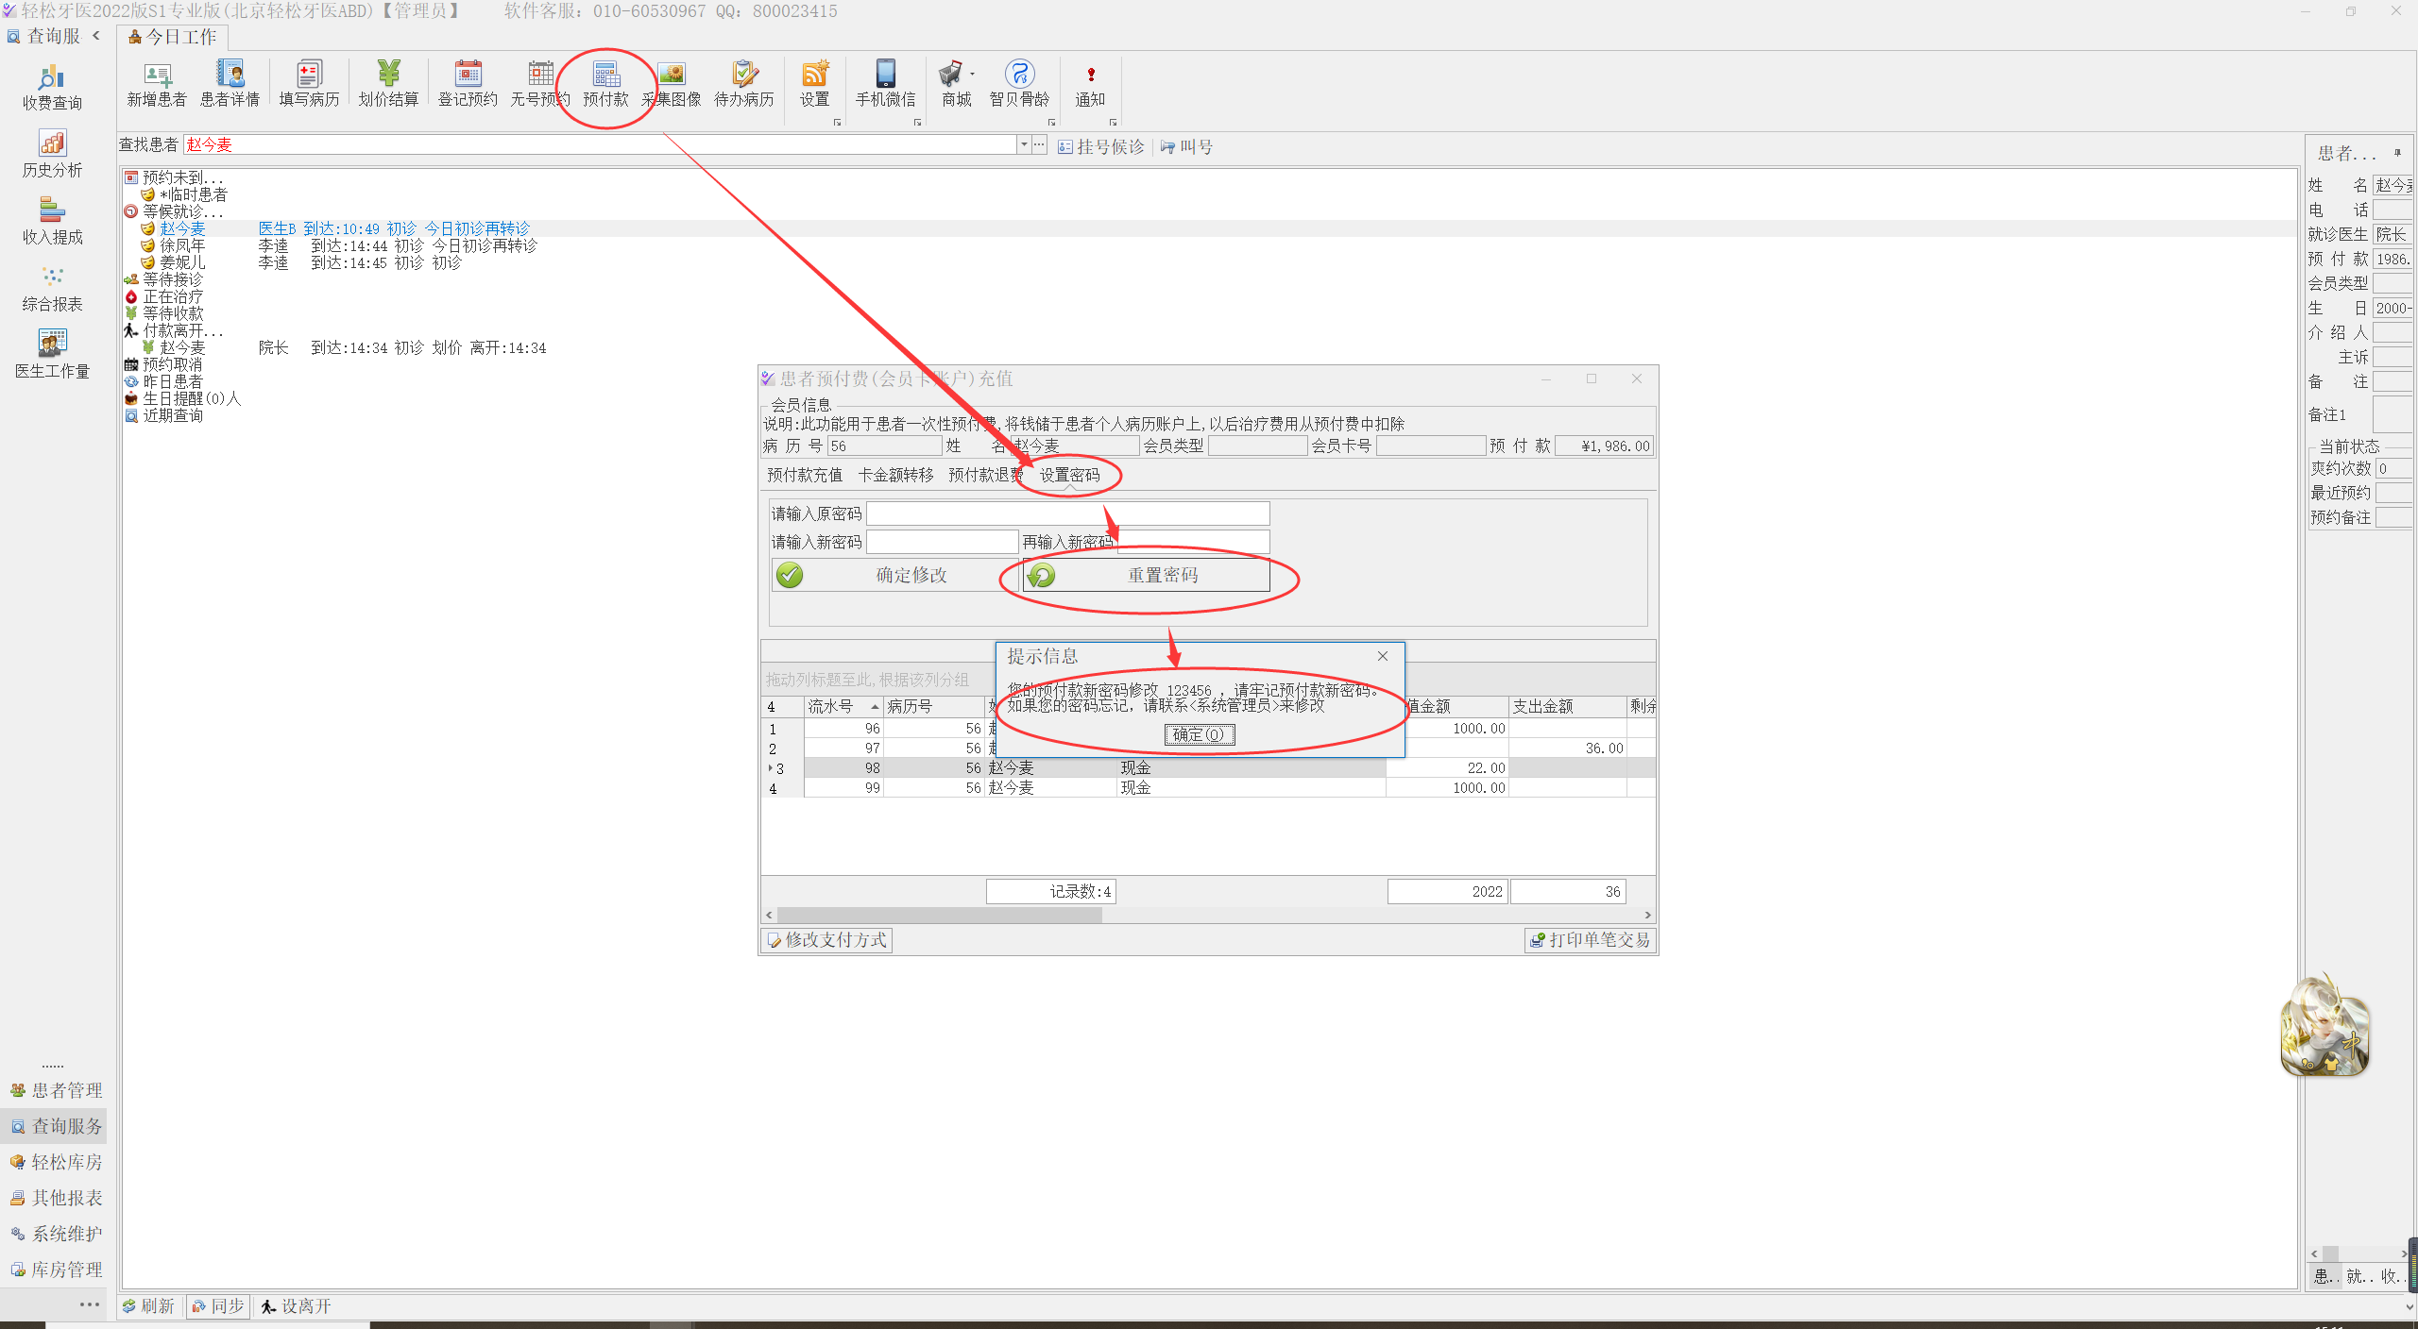
Task: Click the 修改支付方式 button
Action: pyautogui.click(x=826, y=940)
